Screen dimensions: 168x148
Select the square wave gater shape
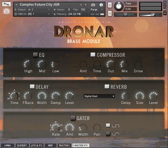(108, 125)
